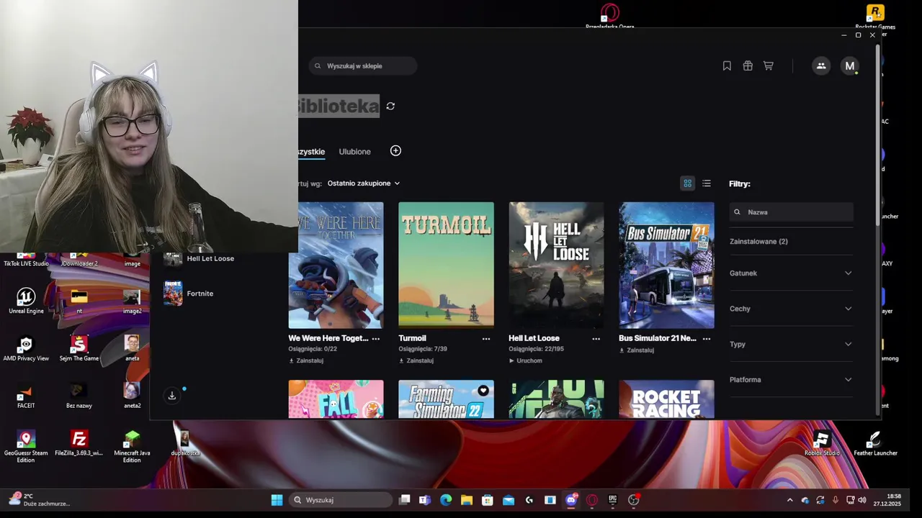This screenshot has width=922, height=518.
Task: Select Hell Let Loose in quick launch sidebar
Action: [x=200, y=258]
